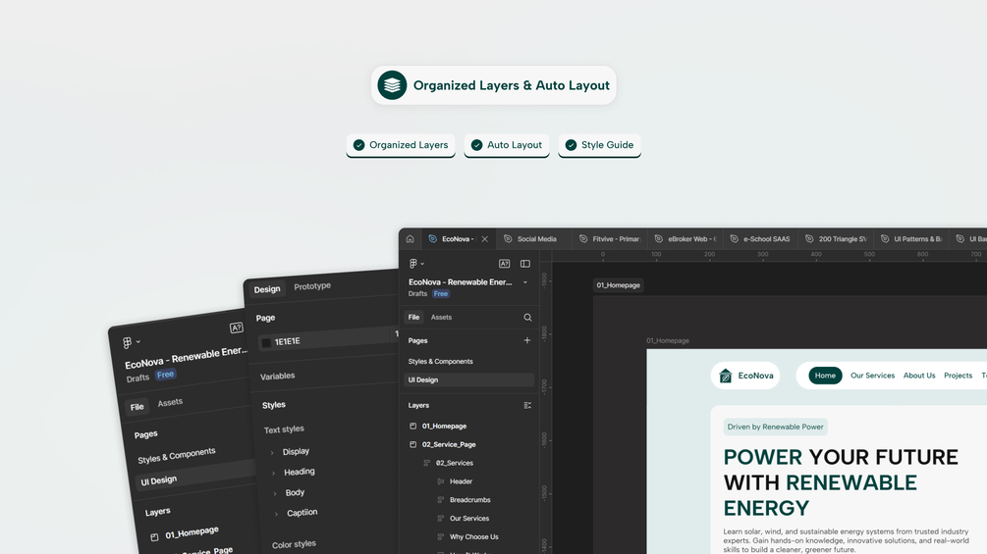Select the UI Design page in main window
This screenshot has height=554, width=987.
pyautogui.click(x=469, y=380)
